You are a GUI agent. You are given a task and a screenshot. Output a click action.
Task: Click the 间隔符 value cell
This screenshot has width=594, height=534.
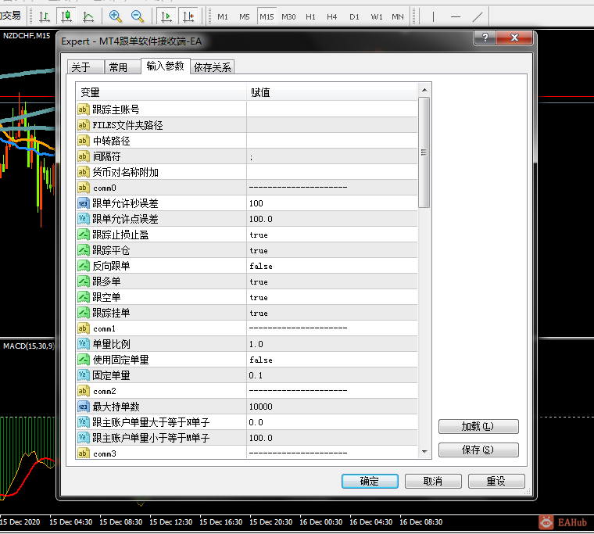click(332, 156)
